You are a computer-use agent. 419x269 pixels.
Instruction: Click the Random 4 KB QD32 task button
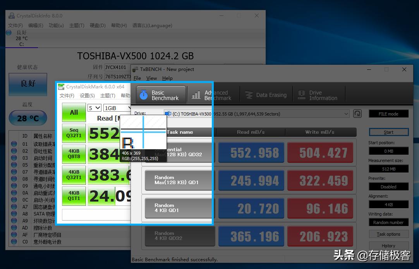pyautogui.click(x=180, y=236)
